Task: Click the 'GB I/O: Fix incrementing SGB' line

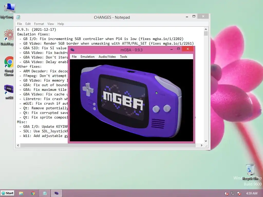Action: coord(101,39)
